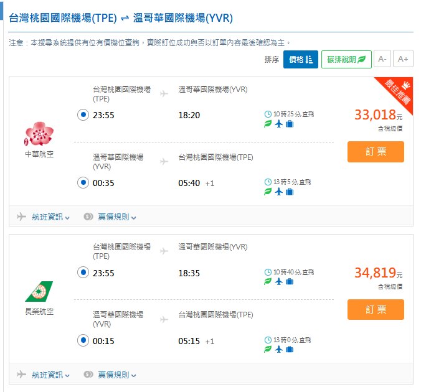Screen dimensions: 421x392
Task: Select the 23:55 China Airlines outbound radio button
Action: [x=83, y=115]
